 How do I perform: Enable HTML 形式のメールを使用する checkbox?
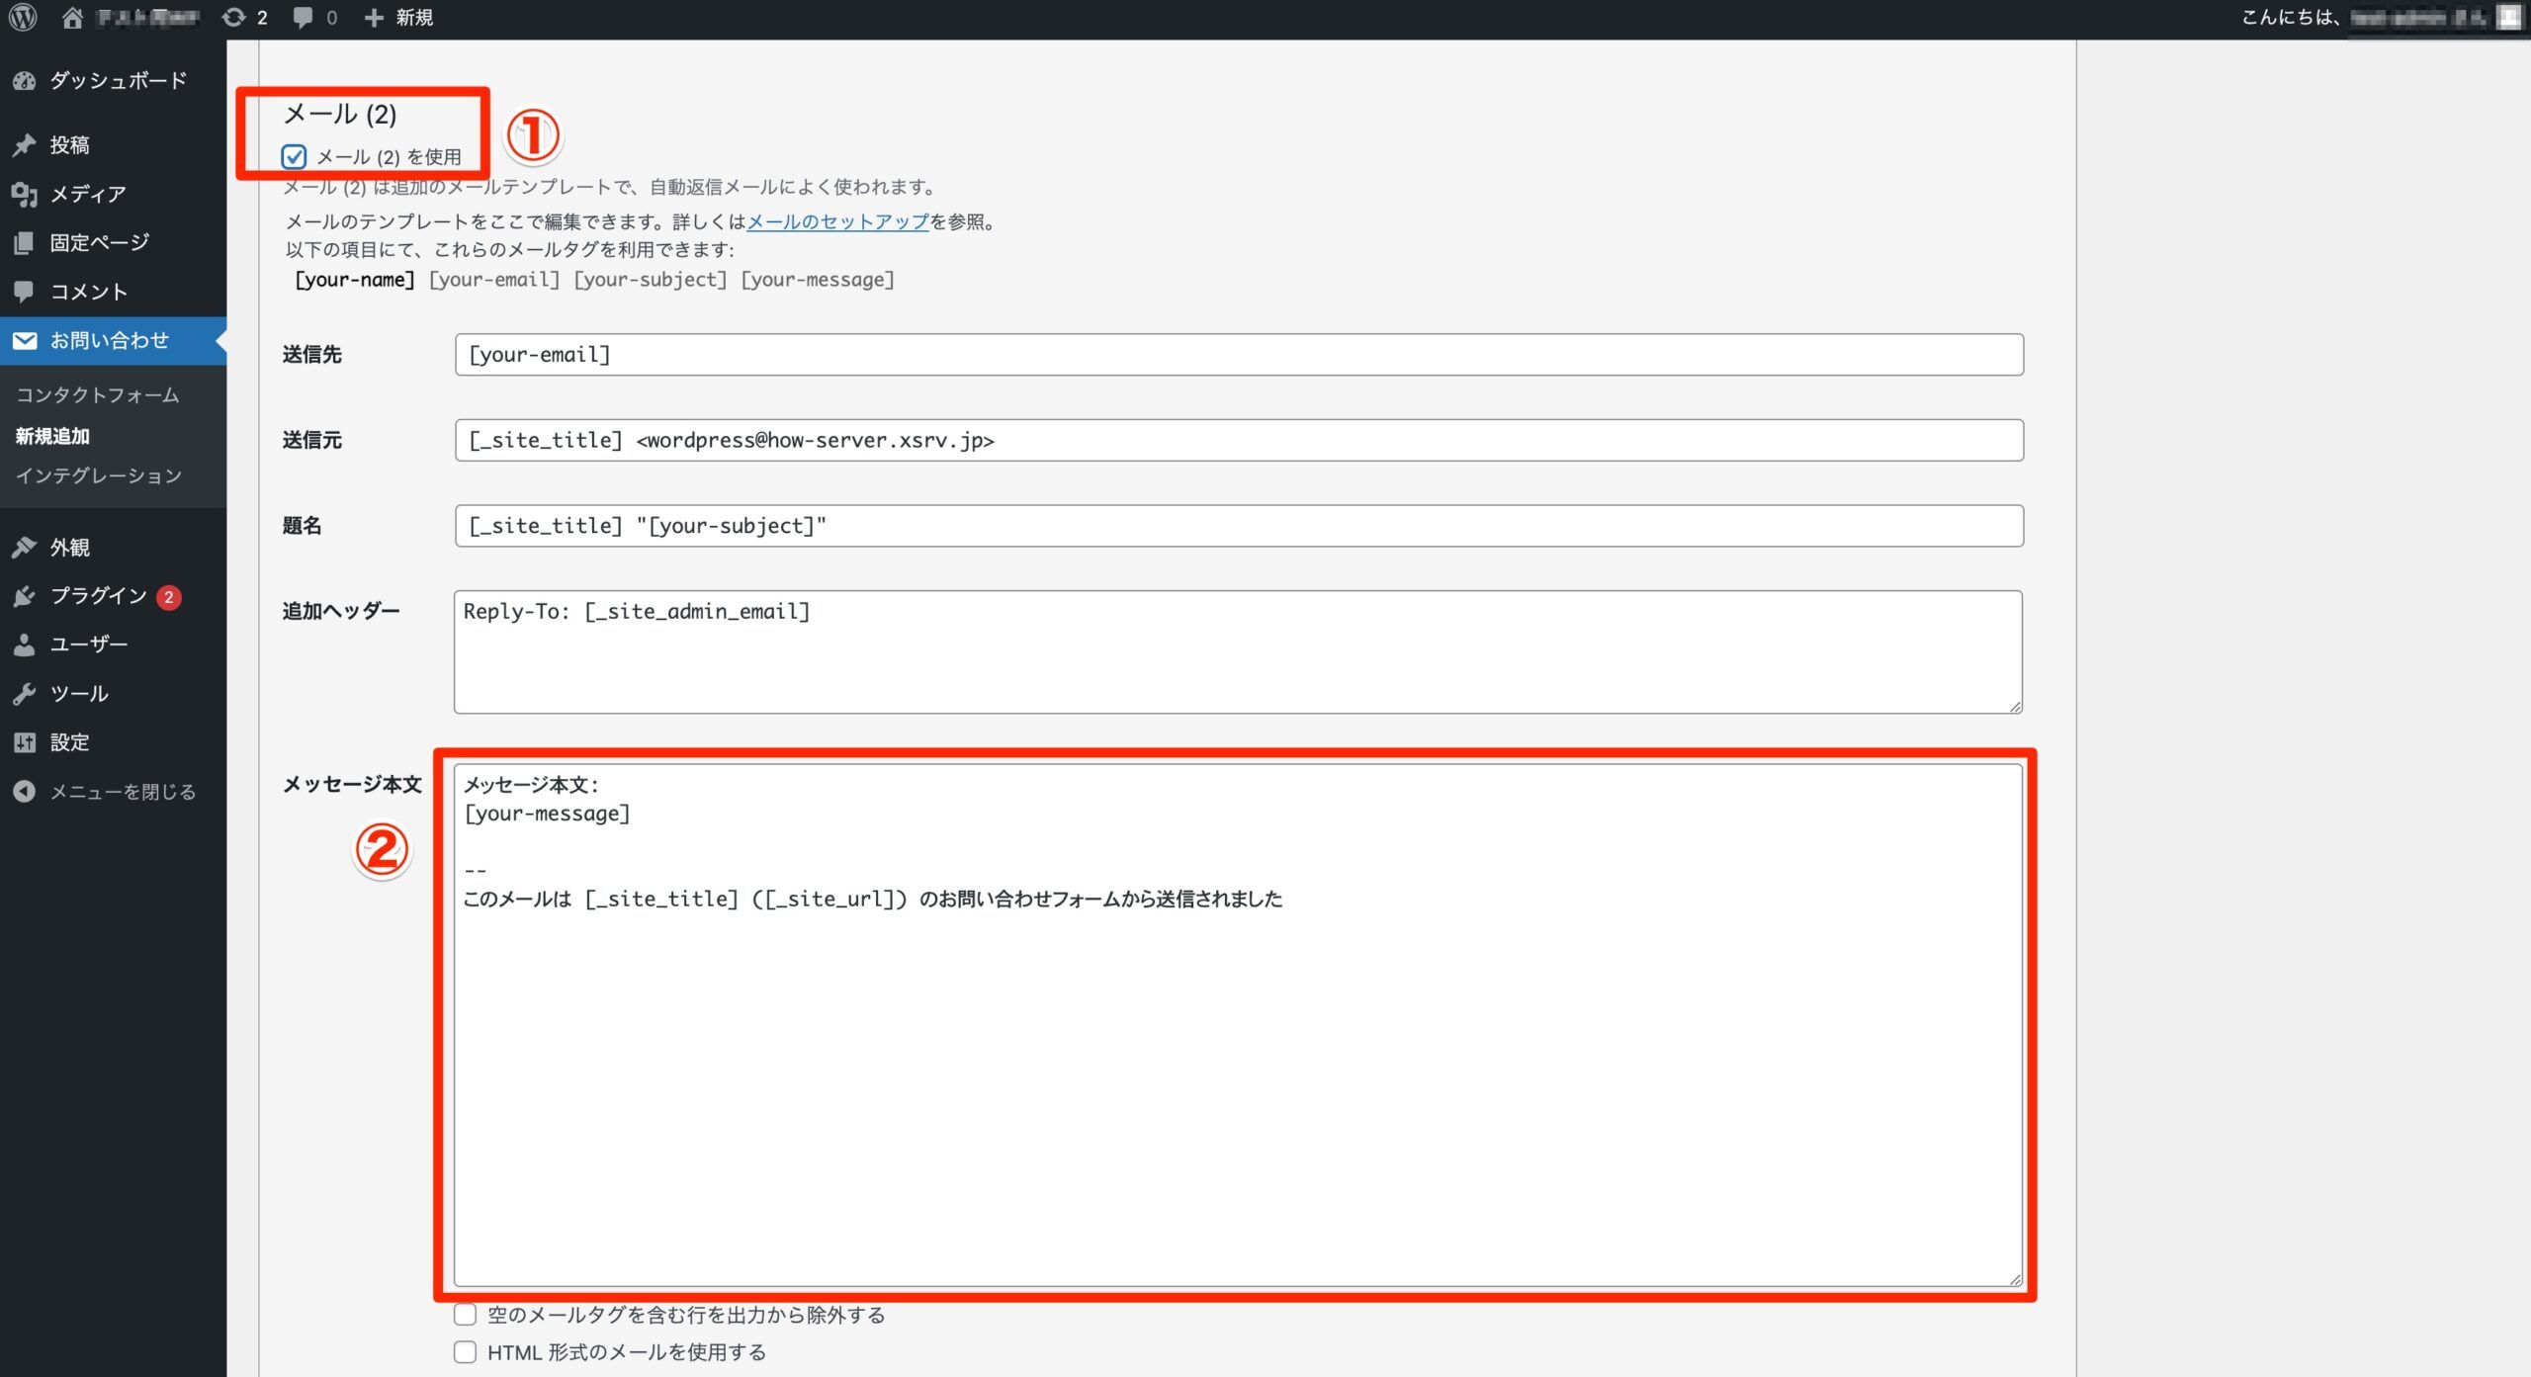pos(465,1351)
